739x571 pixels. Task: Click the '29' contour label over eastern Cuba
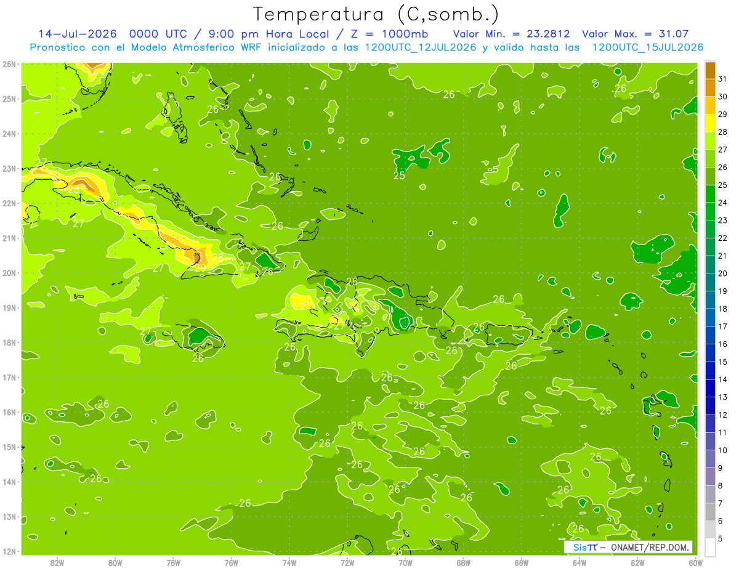click(x=201, y=267)
